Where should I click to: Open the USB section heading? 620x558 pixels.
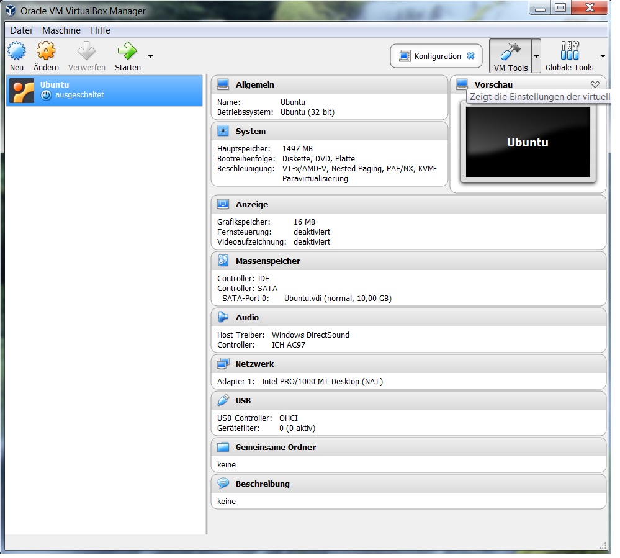pos(243,400)
